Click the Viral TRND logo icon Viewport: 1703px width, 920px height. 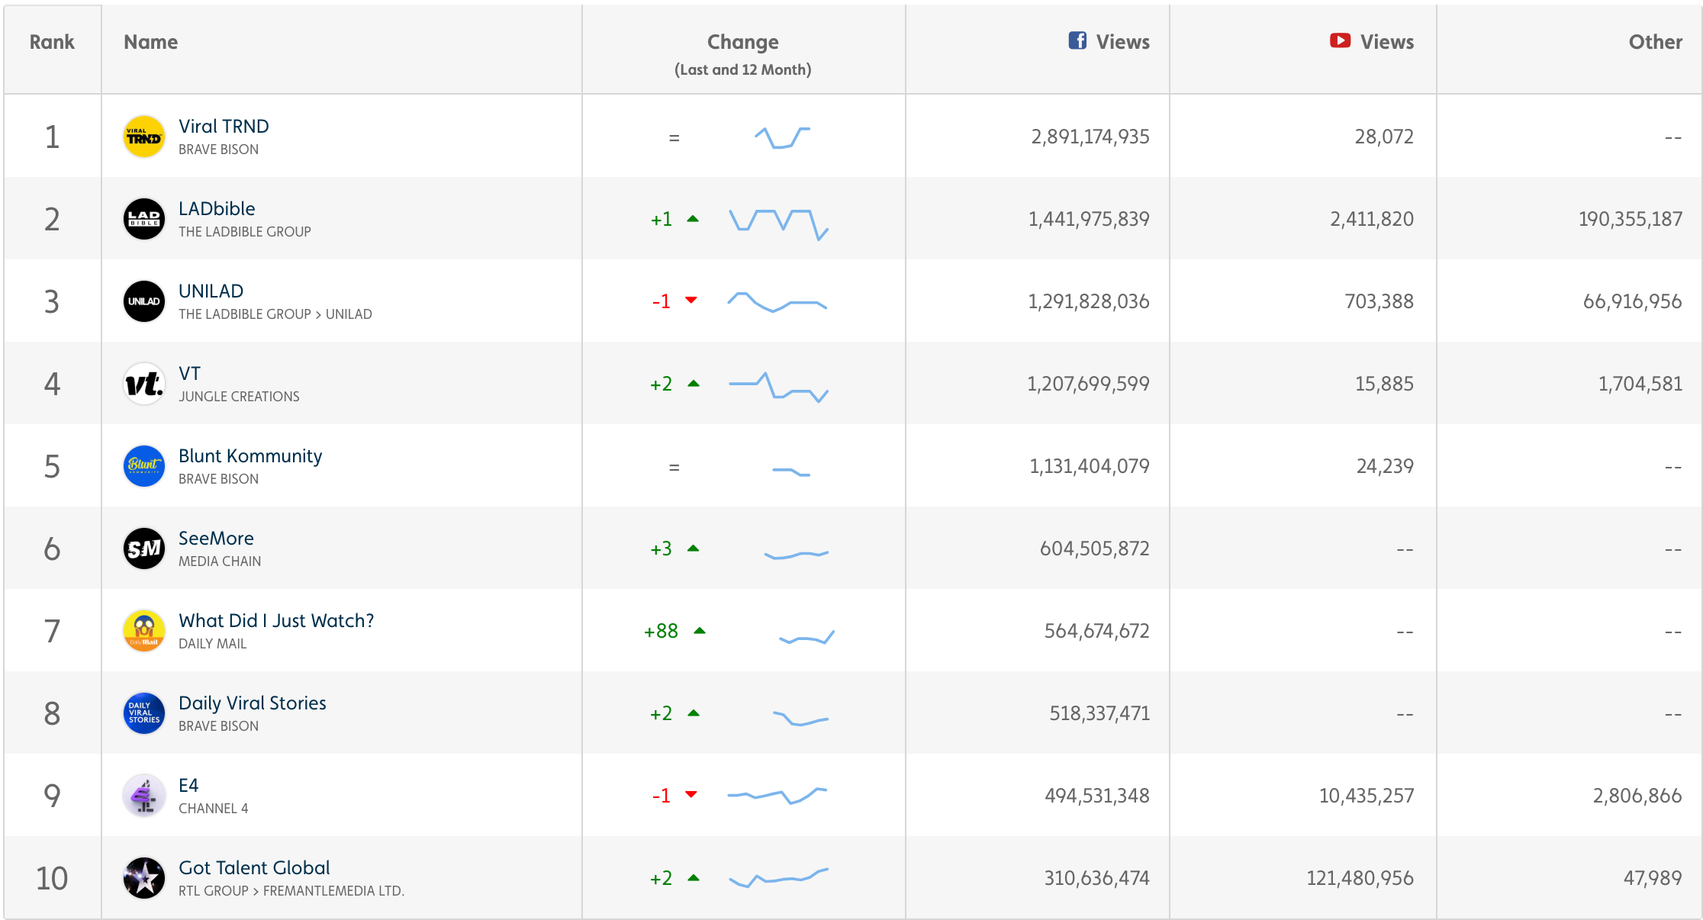(144, 137)
